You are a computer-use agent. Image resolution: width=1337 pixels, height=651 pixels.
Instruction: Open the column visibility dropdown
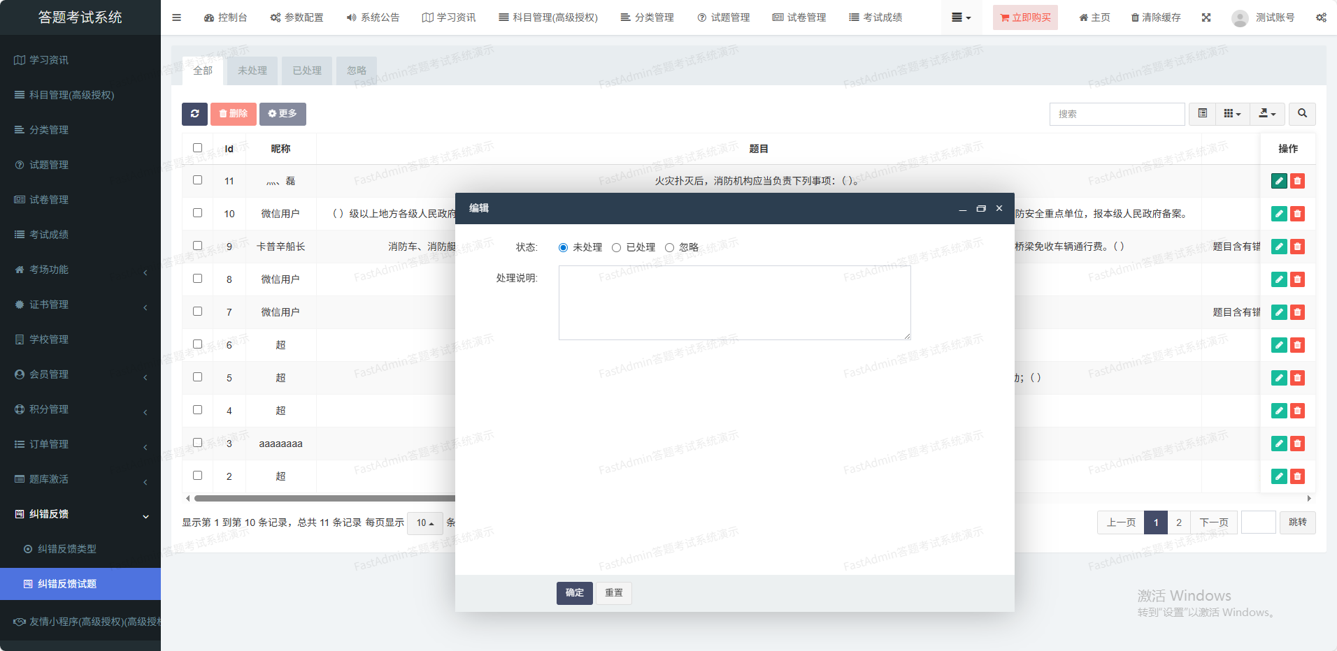tap(1232, 114)
